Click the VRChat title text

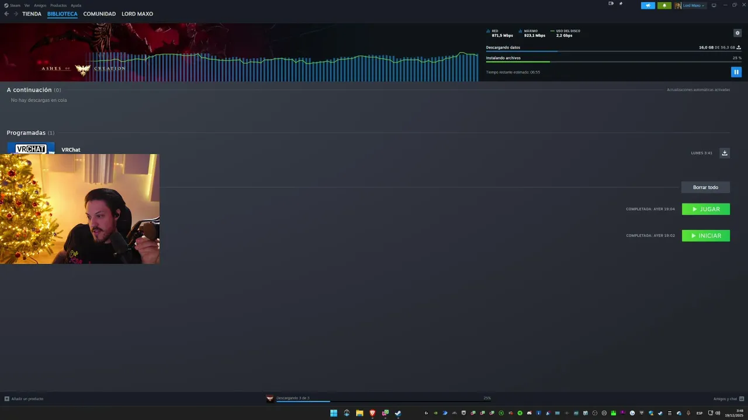tap(71, 150)
